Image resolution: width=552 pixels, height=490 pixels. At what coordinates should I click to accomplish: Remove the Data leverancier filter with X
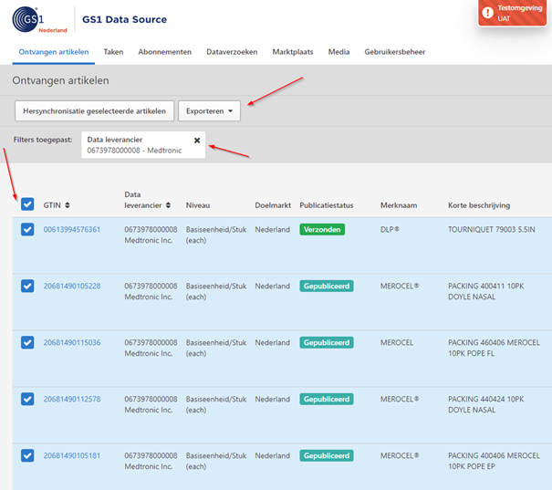197,141
